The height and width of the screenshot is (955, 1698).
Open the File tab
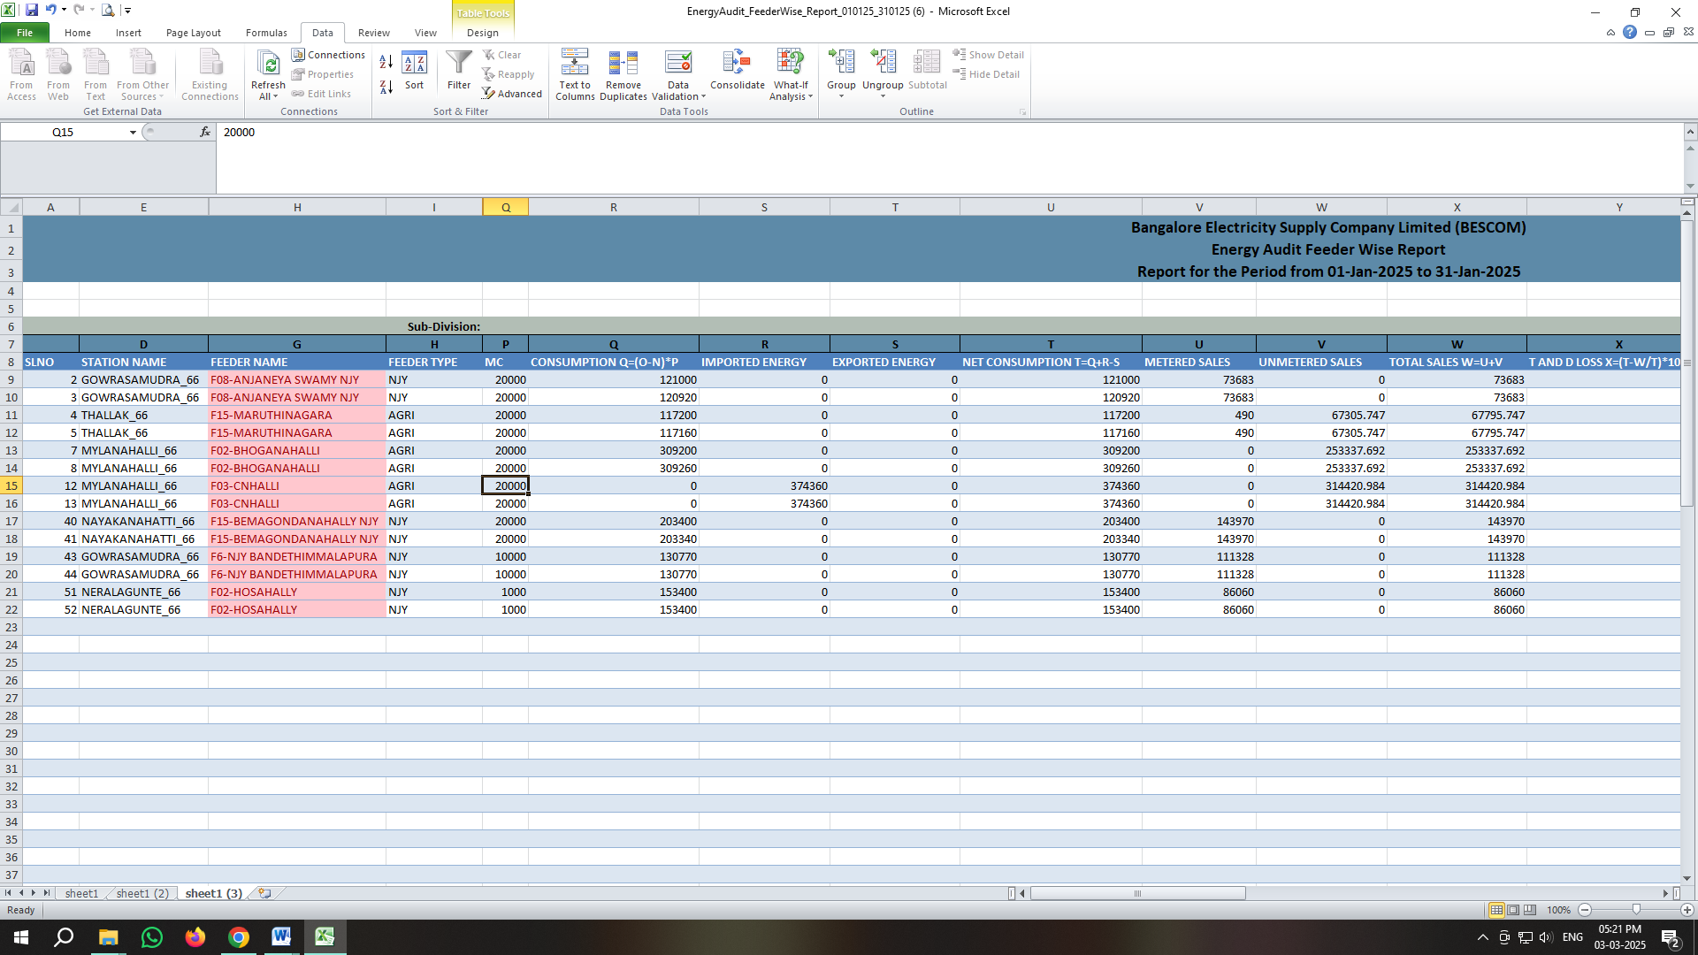25,33
